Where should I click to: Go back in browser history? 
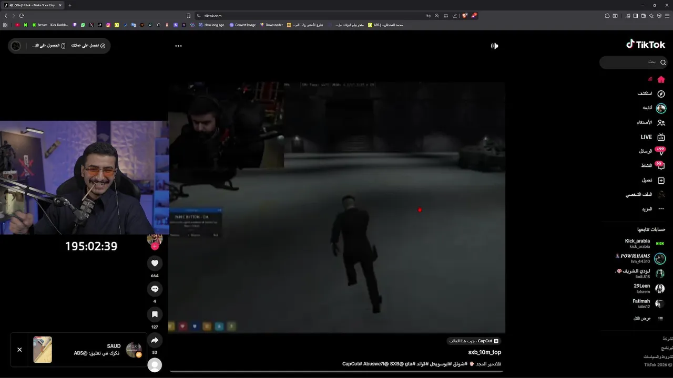(6, 16)
